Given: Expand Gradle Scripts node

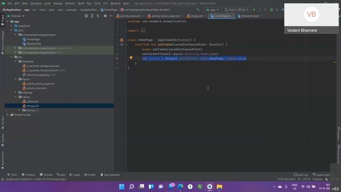Looking at the screenshot, I should click(x=7, y=115).
